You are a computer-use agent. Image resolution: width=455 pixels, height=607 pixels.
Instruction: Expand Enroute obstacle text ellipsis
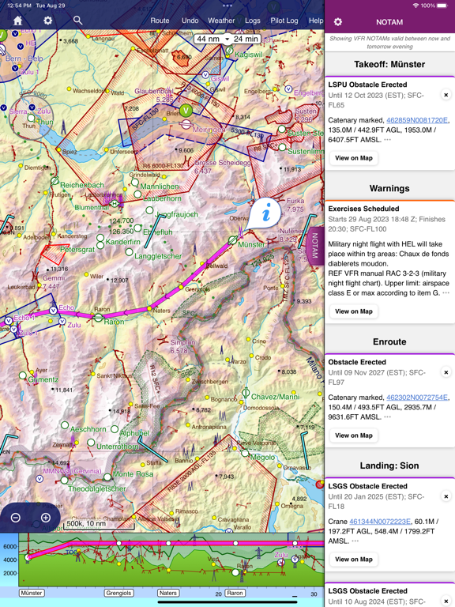click(387, 417)
